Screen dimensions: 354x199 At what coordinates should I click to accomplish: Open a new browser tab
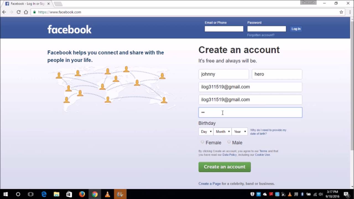(58, 4)
